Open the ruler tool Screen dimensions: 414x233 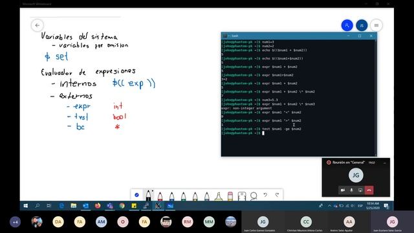click(x=242, y=196)
